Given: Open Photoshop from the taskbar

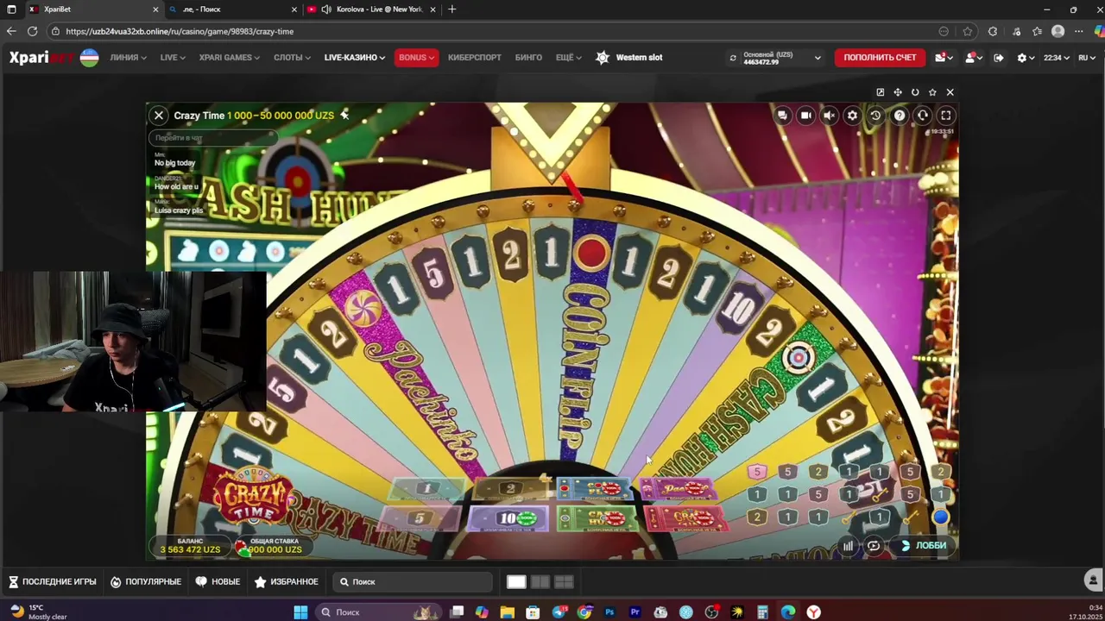Looking at the screenshot, I should [x=609, y=612].
